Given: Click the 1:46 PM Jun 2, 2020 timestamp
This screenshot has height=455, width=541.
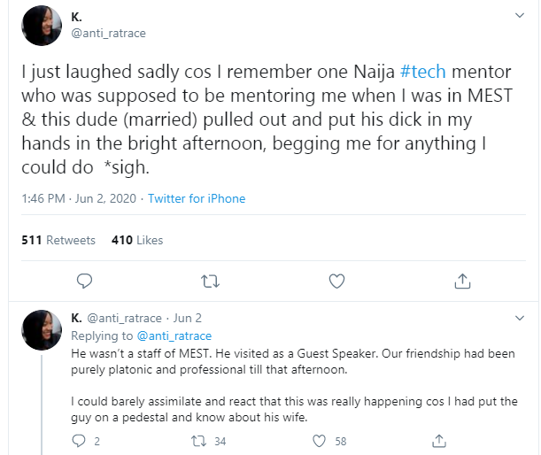Looking at the screenshot, I should (x=79, y=198).
